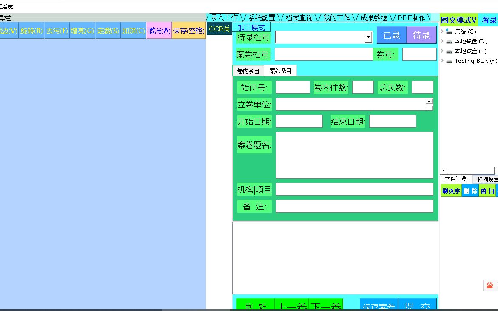Click the 刷页序 refresh page order icon
Image resolution: width=498 pixels, height=311 pixels.
coord(450,190)
